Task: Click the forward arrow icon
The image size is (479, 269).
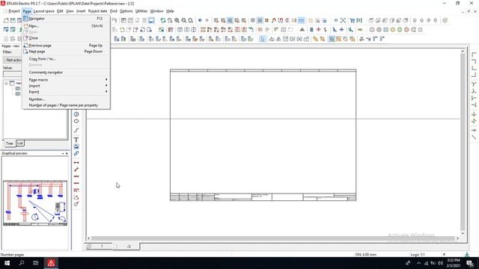Action: tap(207, 20)
